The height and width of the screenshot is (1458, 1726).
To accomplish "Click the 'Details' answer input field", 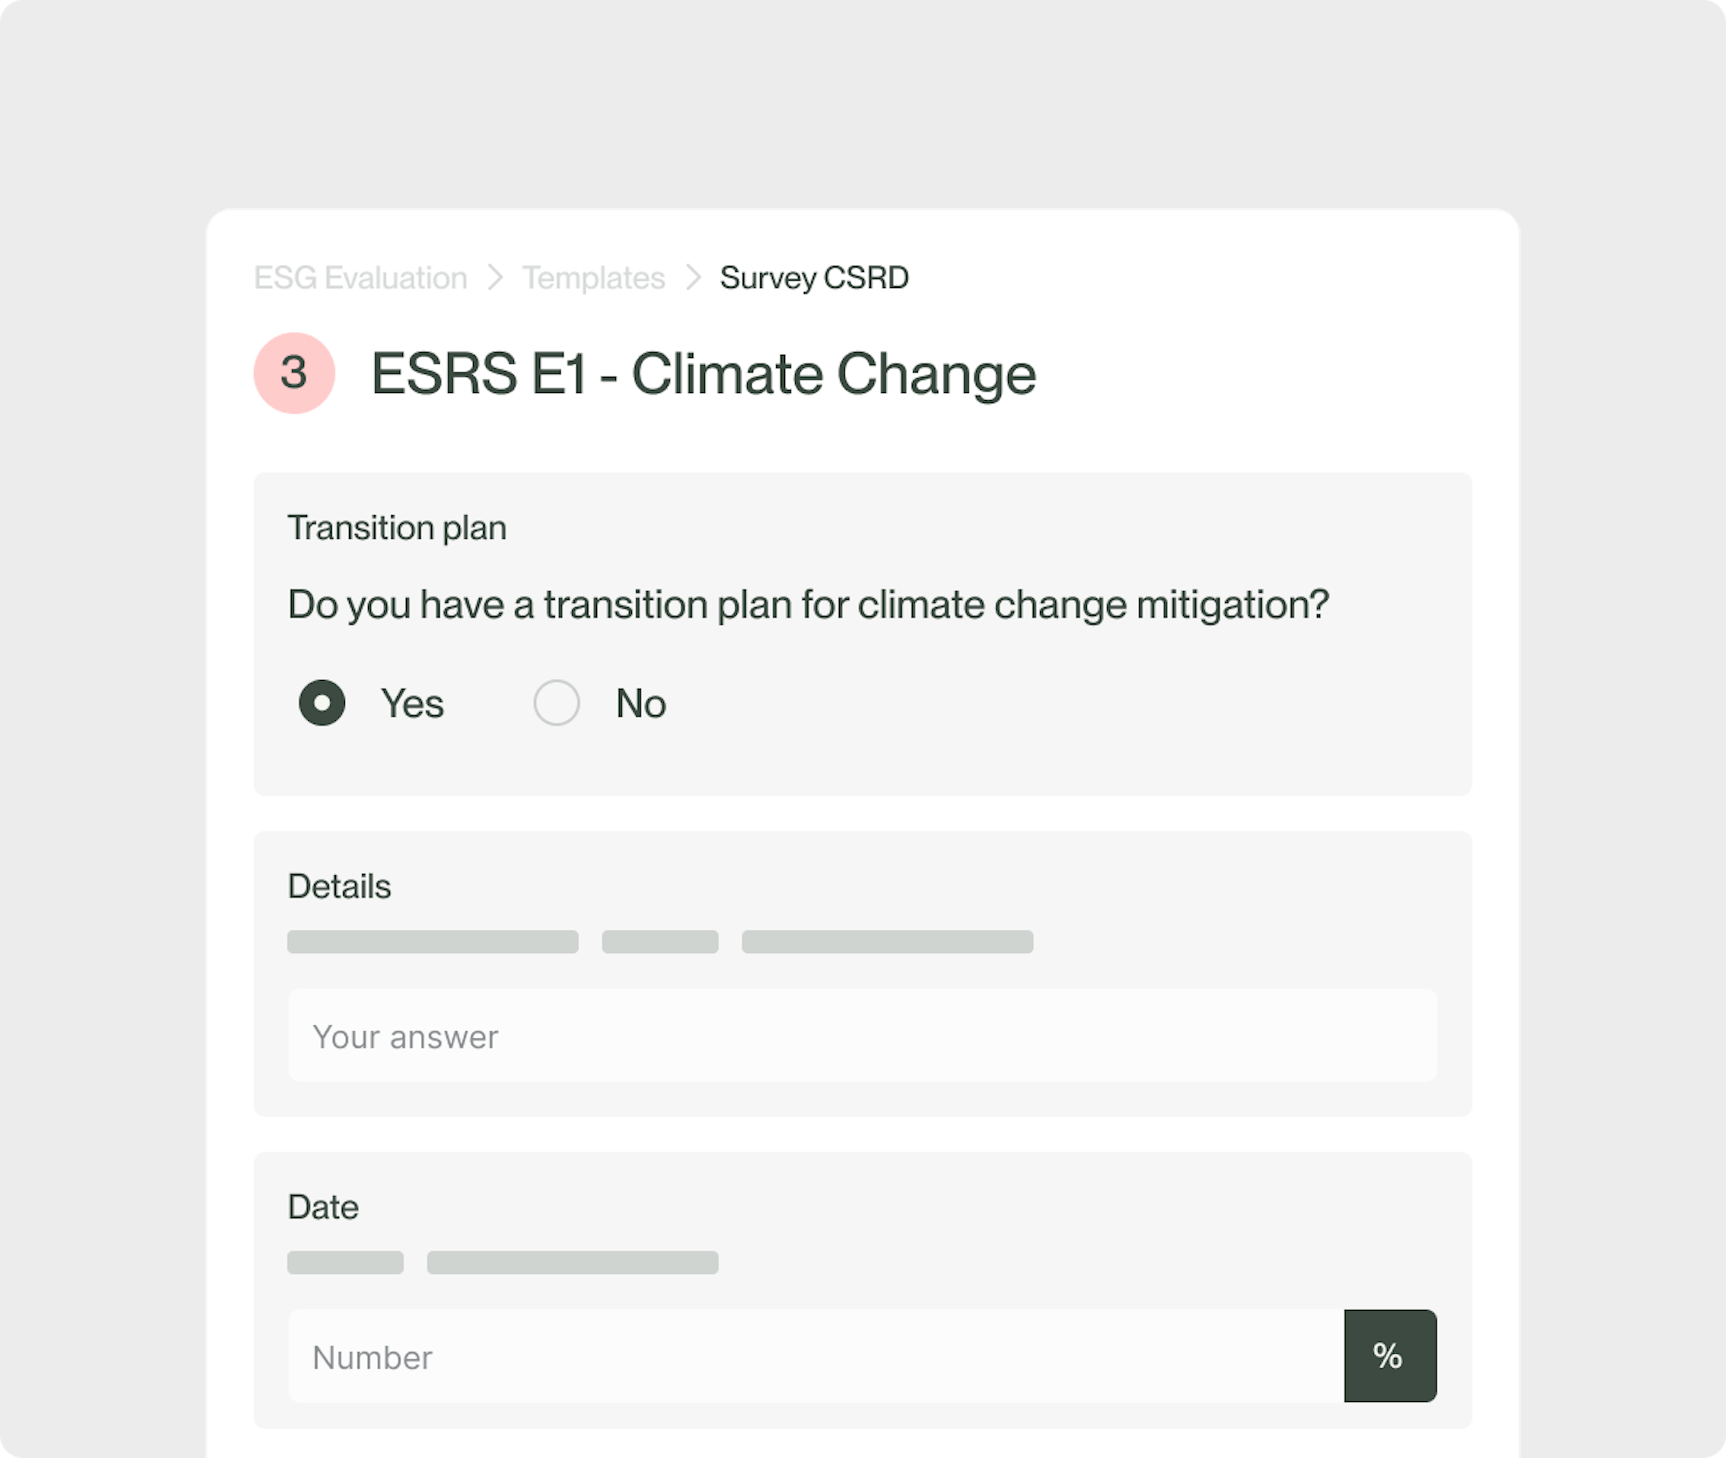I will (863, 1036).
